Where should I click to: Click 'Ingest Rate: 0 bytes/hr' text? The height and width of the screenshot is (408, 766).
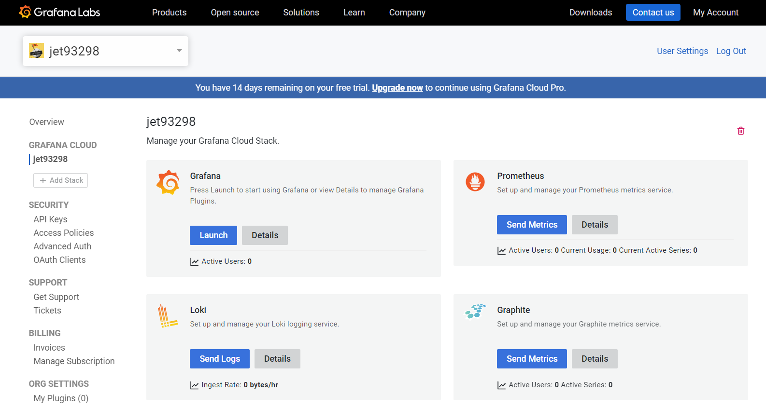240,385
